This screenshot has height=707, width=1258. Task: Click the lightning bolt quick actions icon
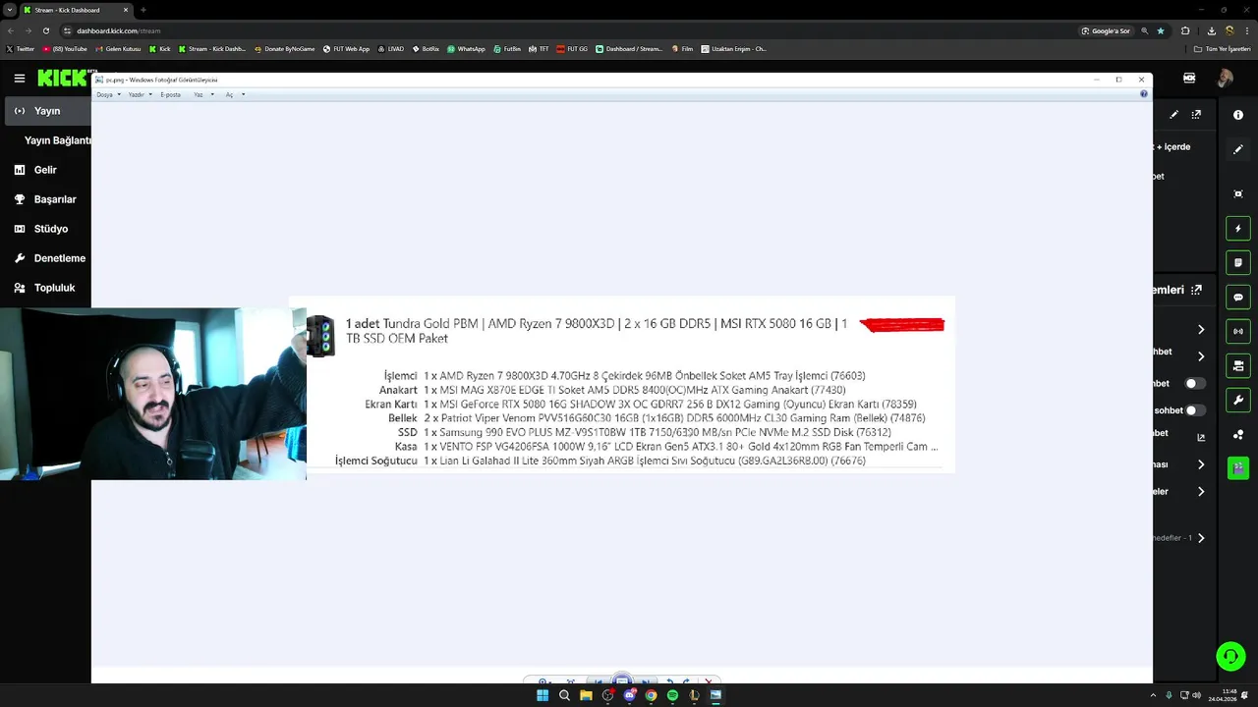(1238, 229)
